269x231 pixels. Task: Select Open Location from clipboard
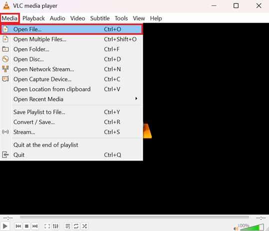[x=71, y=89]
